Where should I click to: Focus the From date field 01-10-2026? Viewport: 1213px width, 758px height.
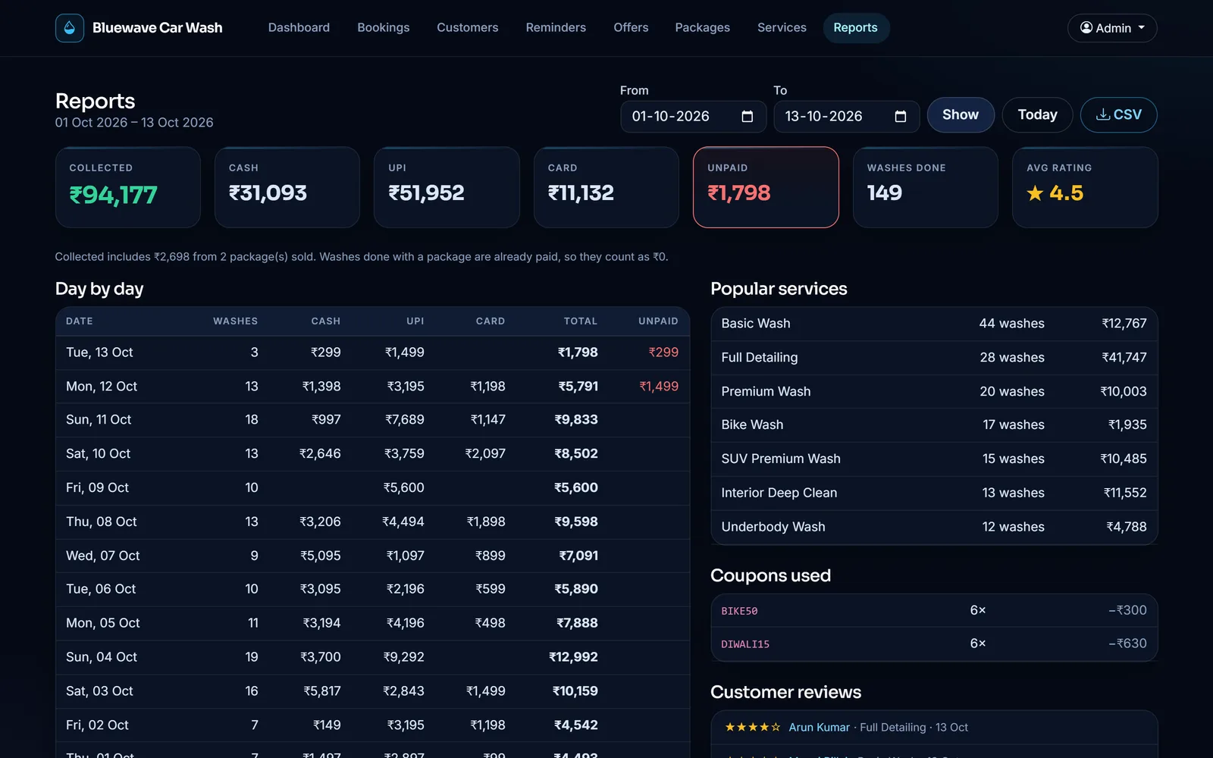coord(693,117)
